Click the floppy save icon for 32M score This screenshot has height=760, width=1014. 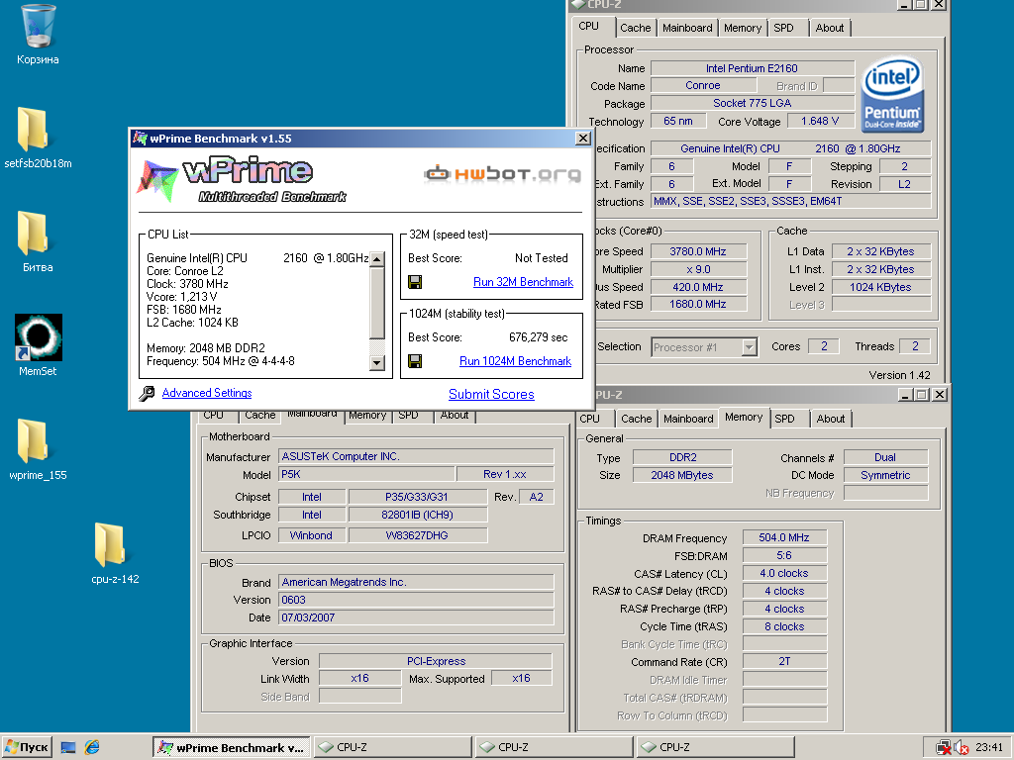(415, 282)
